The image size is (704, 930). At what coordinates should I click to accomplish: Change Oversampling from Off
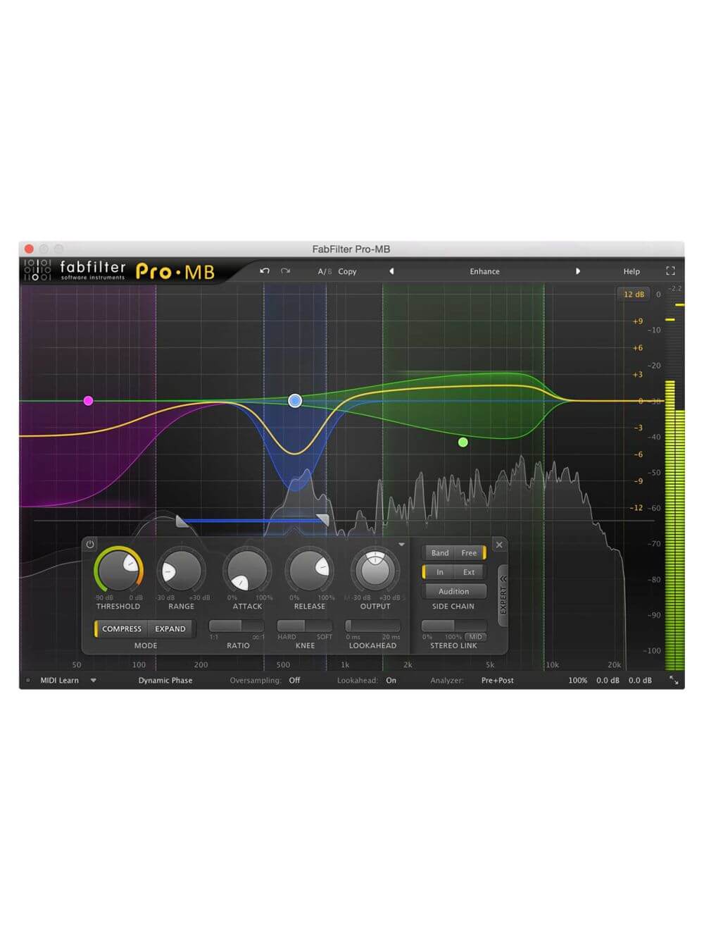294,681
